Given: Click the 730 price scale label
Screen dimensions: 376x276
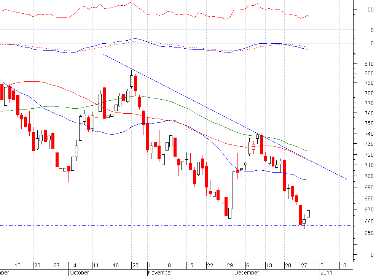Looking at the screenshot, I should point(369,144).
